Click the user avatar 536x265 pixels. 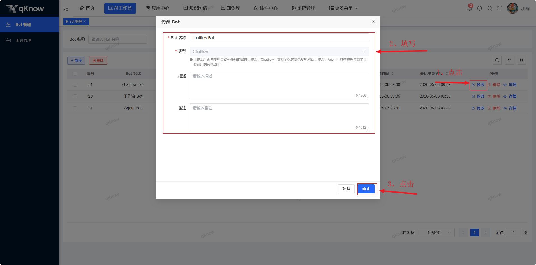coord(513,8)
